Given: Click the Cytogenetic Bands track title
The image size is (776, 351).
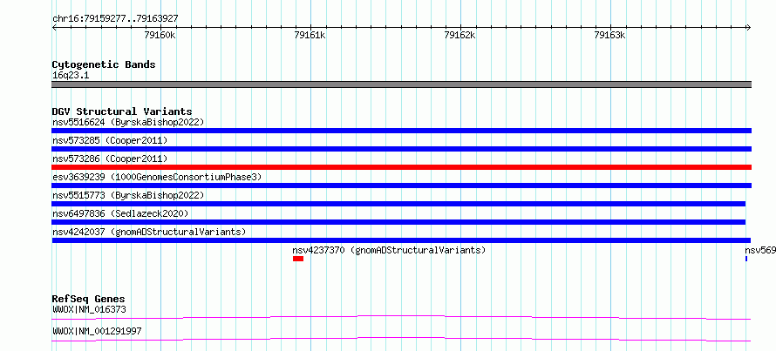Looking at the screenshot, I should (x=104, y=64).
